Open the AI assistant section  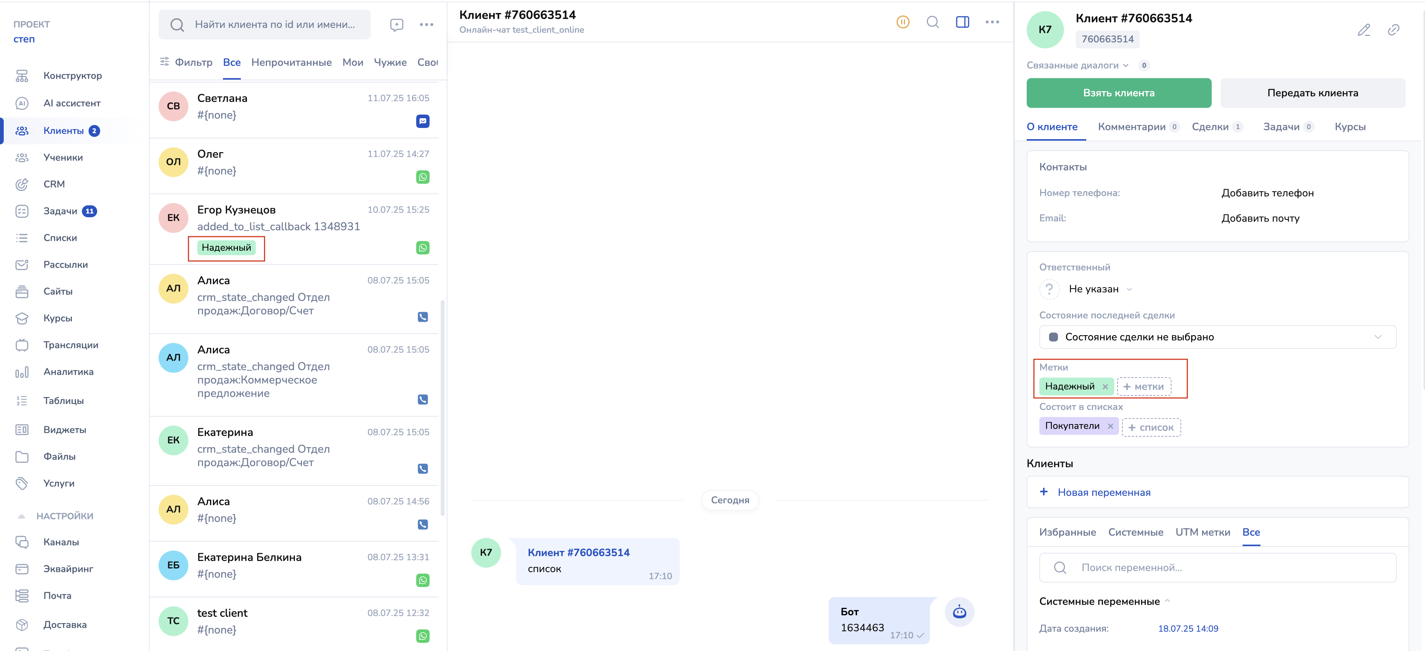[x=71, y=103]
